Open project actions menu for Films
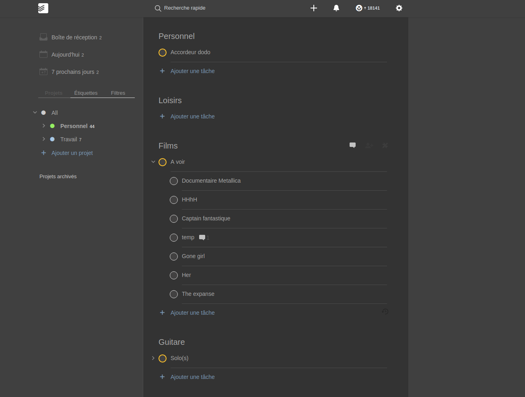Image resolution: width=525 pixels, height=397 pixels. coord(385,145)
